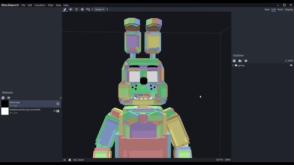The image size is (294, 165).
Task: Click the black.png texture name
Action: point(14,102)
